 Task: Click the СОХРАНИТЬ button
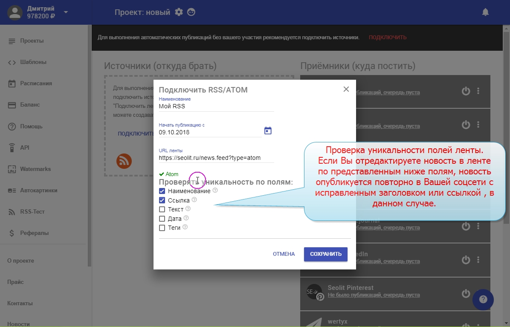[x=325, y=254]
